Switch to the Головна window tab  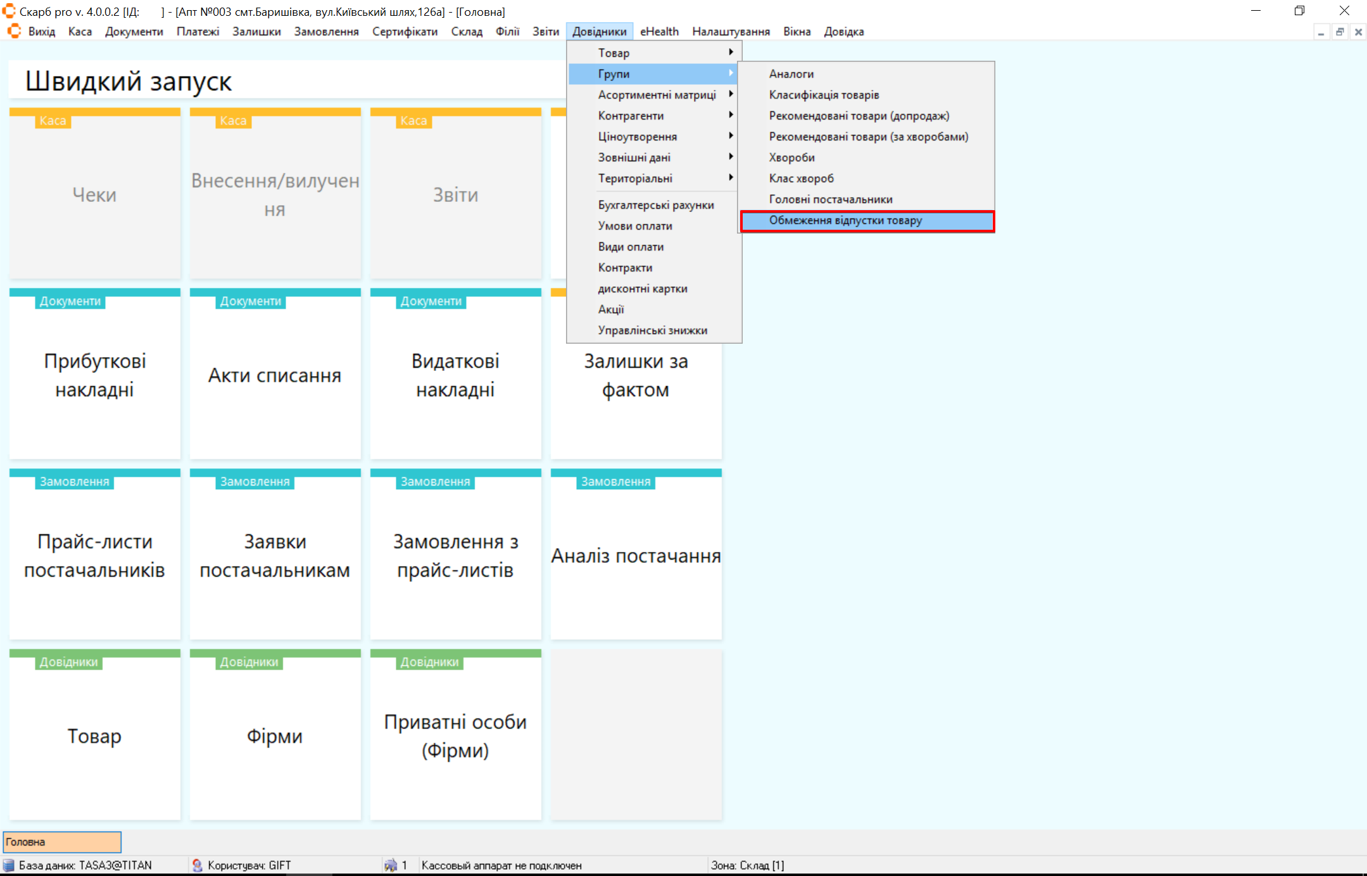[x=62, y=842]
